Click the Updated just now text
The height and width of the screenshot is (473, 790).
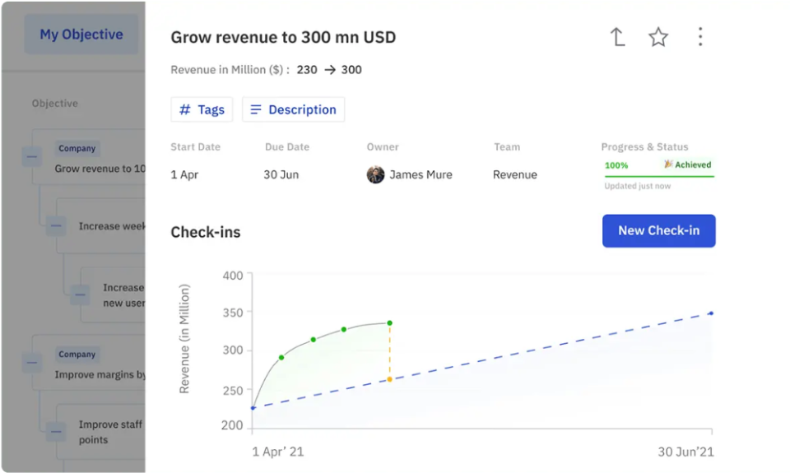click(x=637, y=186)
